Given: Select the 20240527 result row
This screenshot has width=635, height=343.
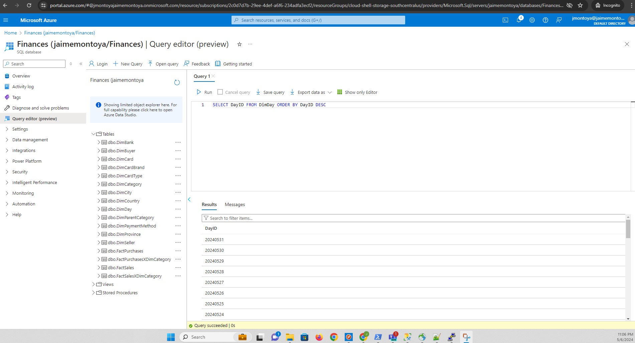Looking at the screenshot, I should pyautogui.click(x=414, y=282).
